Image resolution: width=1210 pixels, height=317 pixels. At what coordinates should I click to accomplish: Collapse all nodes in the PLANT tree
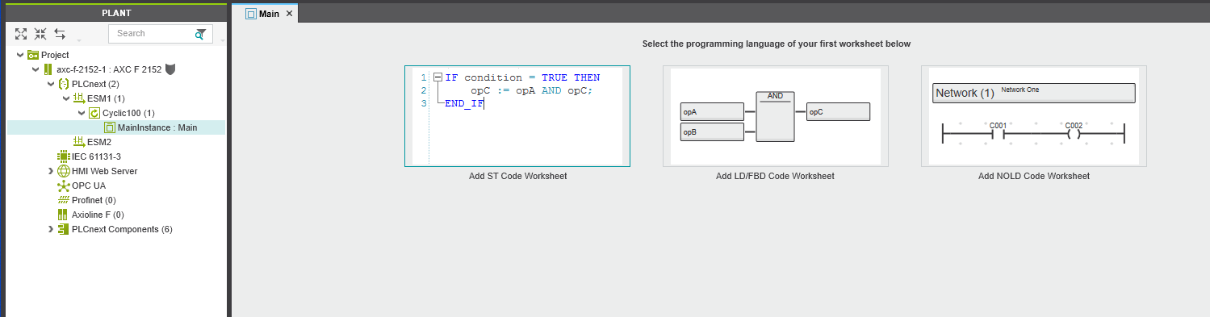point(40,33)
